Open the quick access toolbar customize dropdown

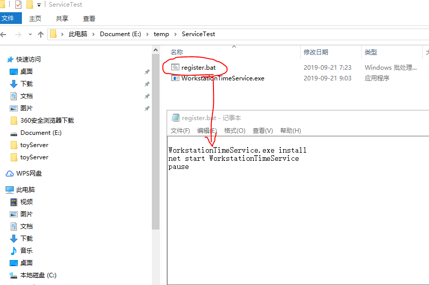[x=39, y=5]
